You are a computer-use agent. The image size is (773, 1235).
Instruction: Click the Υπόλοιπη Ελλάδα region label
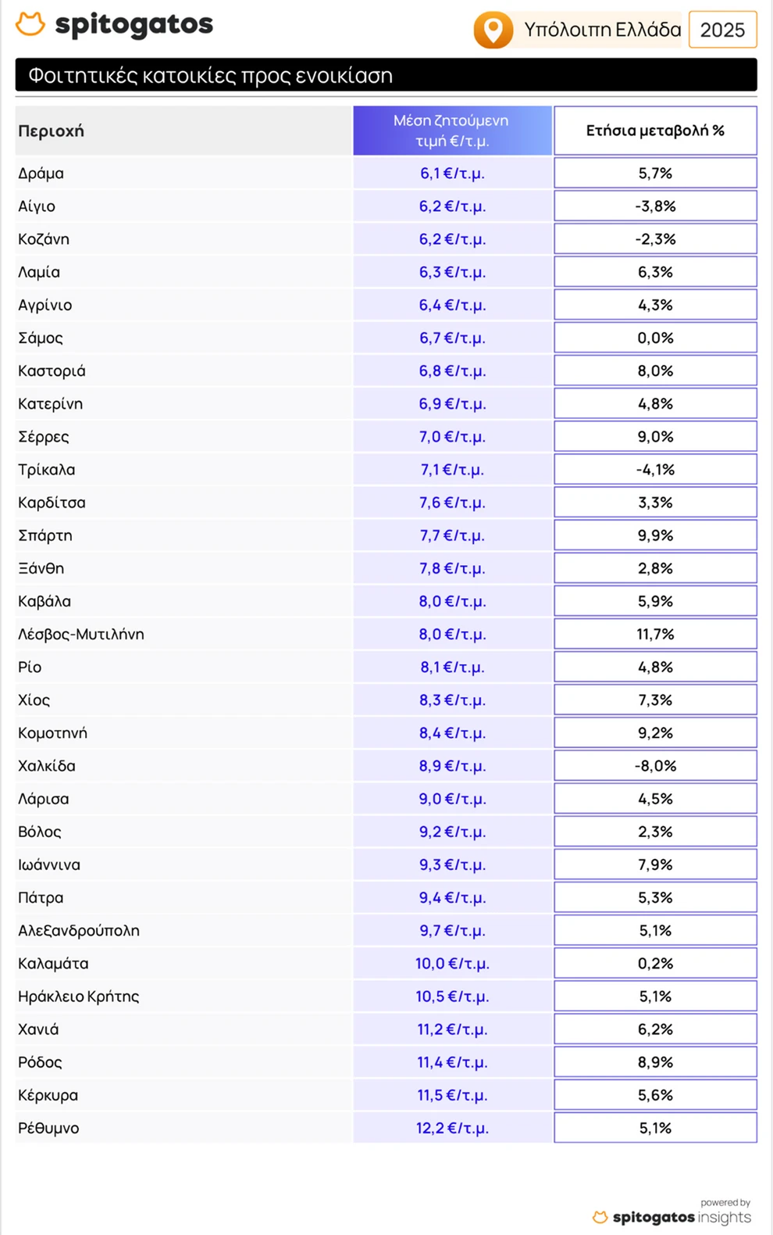pos(602,30)
